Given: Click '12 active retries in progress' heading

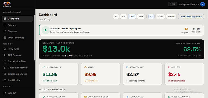Looking at the screenshot, I should tap(66, 28).
